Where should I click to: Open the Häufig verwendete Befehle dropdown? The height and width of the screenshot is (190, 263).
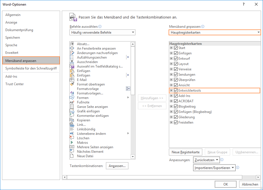102,33
